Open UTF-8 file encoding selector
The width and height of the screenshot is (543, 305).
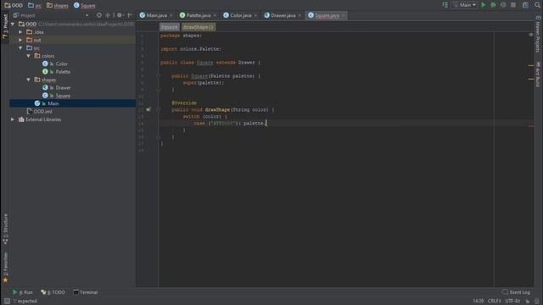pos(512,302)
